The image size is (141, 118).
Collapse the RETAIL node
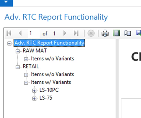pos(17,67)
